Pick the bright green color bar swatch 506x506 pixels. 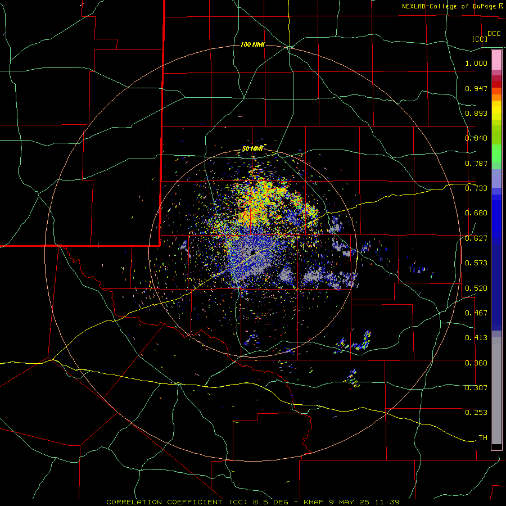tap(496, 153)
